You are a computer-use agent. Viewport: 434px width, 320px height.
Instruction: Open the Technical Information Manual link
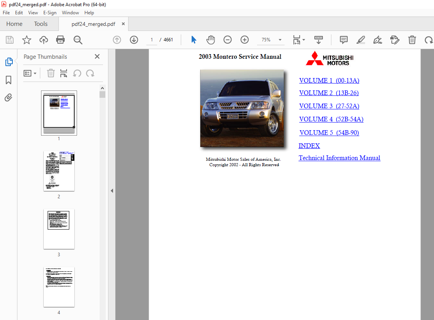[x=339, y=158]
